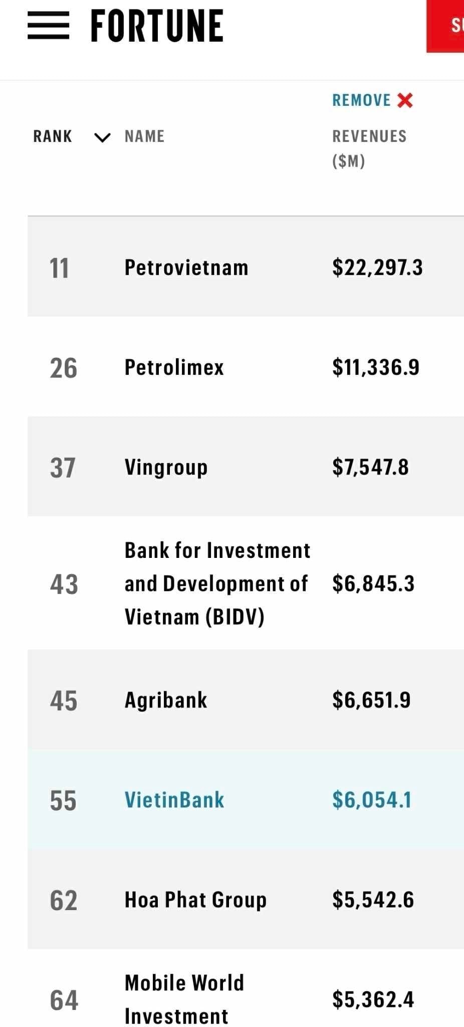Click the highlighted VietinBank link
Viewport: 464px width, 1027px height.
(x=174, y=800)
